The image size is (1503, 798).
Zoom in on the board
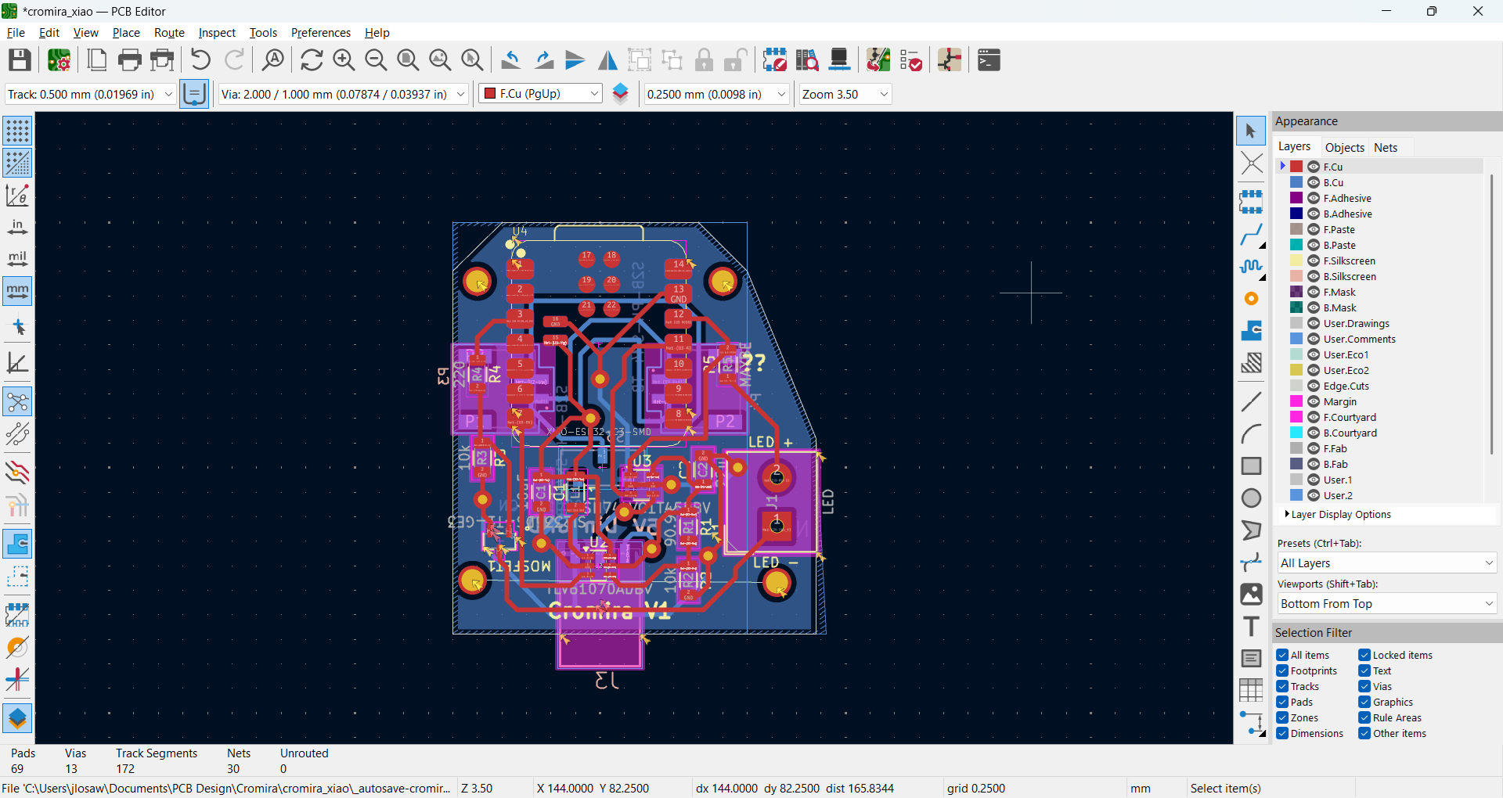pyautogui.click(x=344, y=60)
